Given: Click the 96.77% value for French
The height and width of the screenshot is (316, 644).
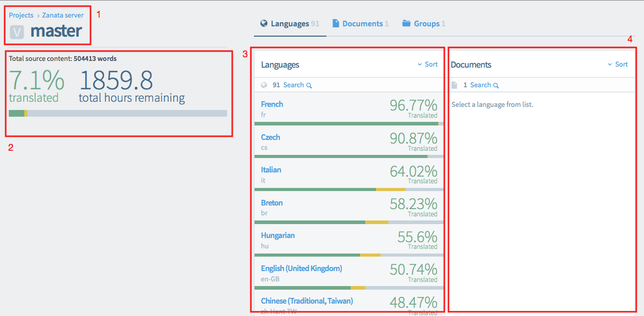Looking at the screenshot, I should click(x=413, y=105).
